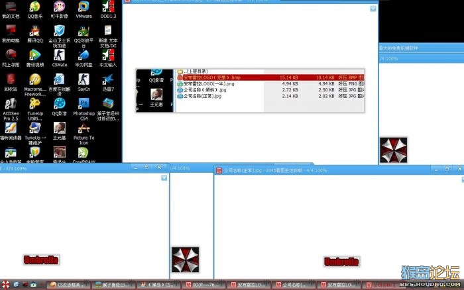Screen dimensions: 464x290
Task: Switch to 公司名称 taskbar button
Action: click(294, 285)
